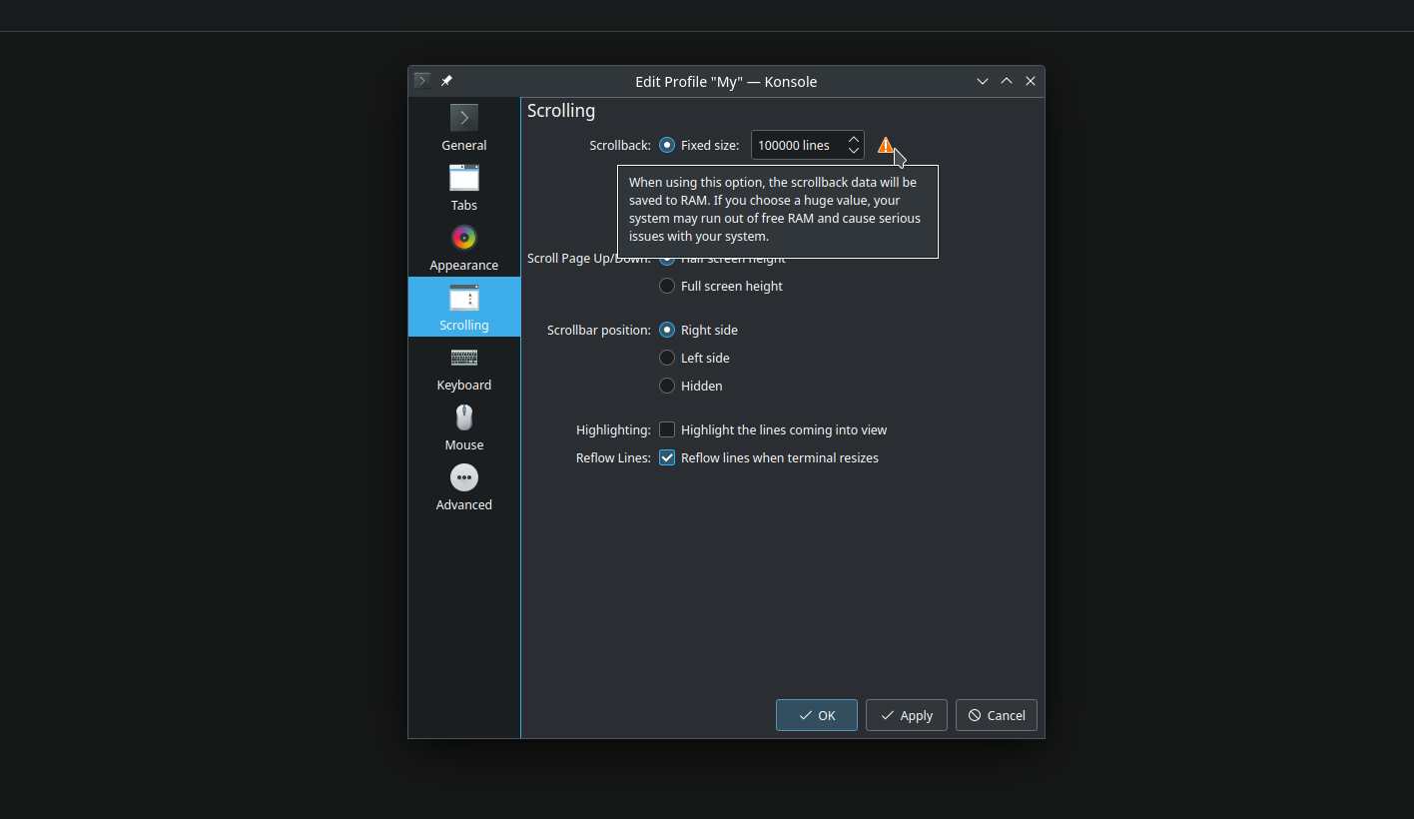The height and width of the screenshot is (819, 1414).
Task: Apply the profile changes
Action: point(906,715)
